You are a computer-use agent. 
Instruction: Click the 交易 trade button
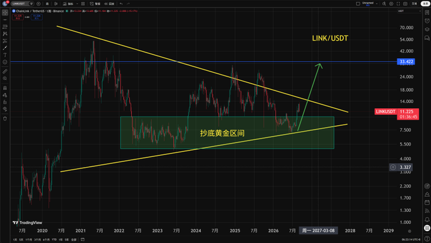(x=414, y=4)
